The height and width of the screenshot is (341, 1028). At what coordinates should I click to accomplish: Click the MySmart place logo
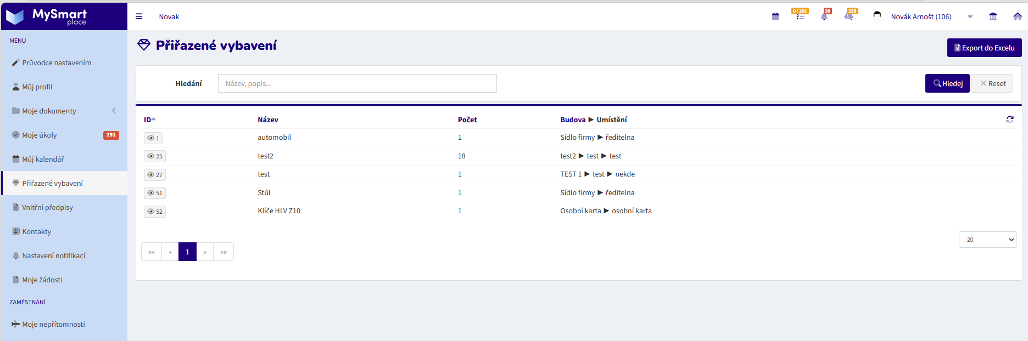click(47, 16)
